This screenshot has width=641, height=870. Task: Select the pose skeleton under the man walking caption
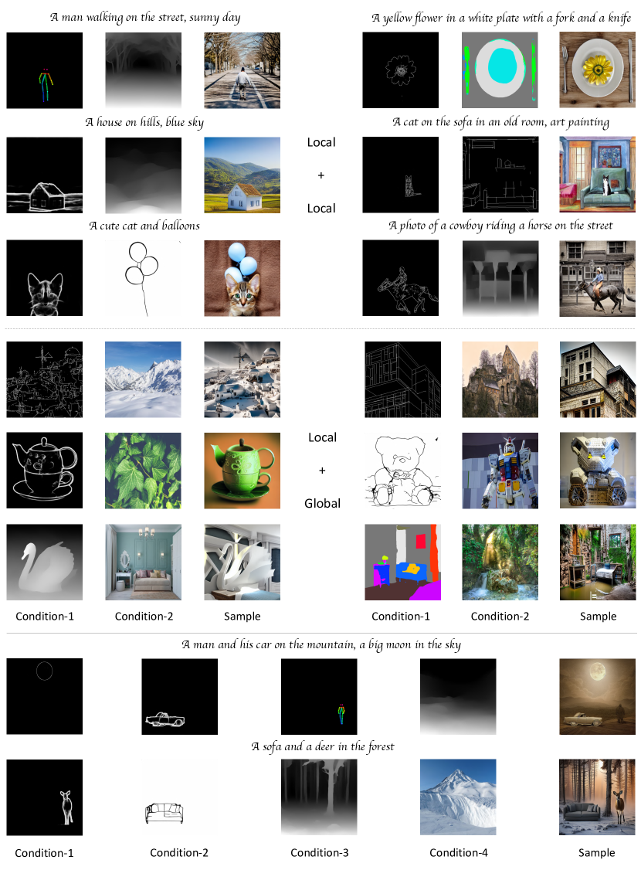[x=44, y=70]
